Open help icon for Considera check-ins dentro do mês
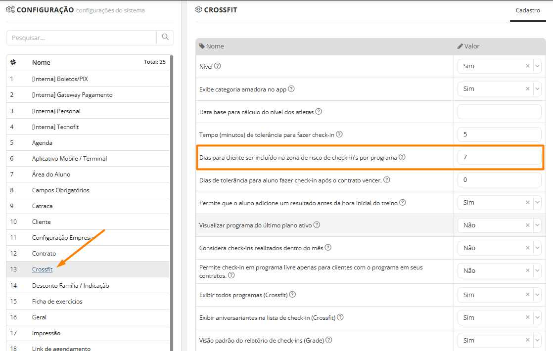The image size is (553, 351). pos(328,247)
